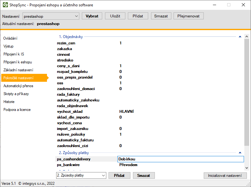
Task: Open the Ovládání sidebar tab
Action: 10,38
